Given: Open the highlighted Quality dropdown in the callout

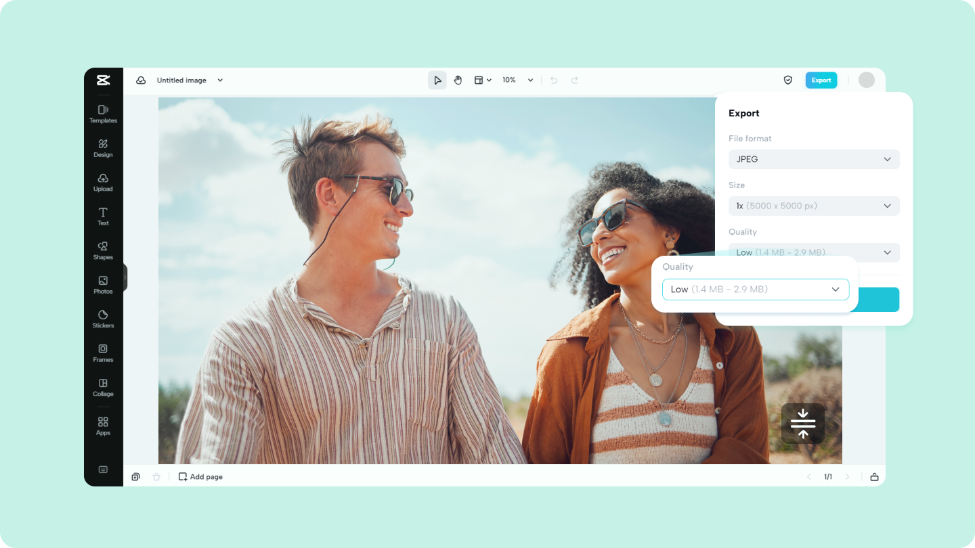Looking at the screenshot, I should 756,289.
